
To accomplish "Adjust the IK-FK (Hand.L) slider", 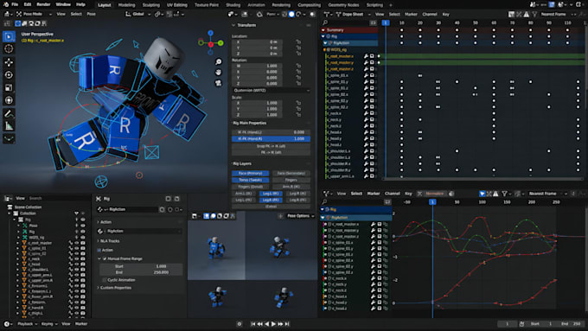I will point(271,132).
